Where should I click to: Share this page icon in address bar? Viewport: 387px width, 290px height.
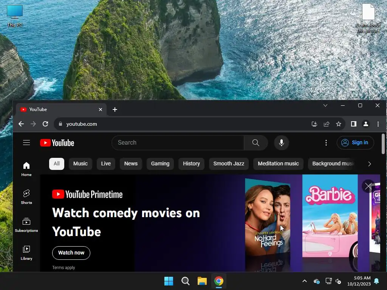(x=327, y=124)
